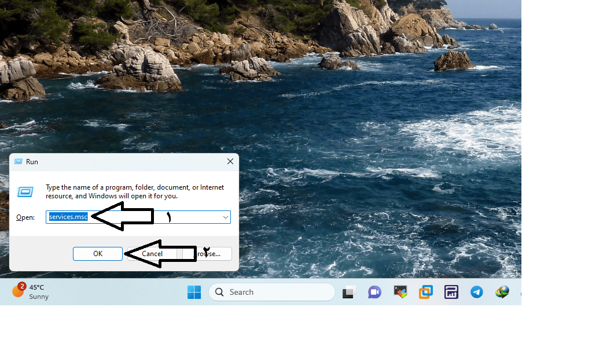Click the taskbar Search box

[272, 293]
